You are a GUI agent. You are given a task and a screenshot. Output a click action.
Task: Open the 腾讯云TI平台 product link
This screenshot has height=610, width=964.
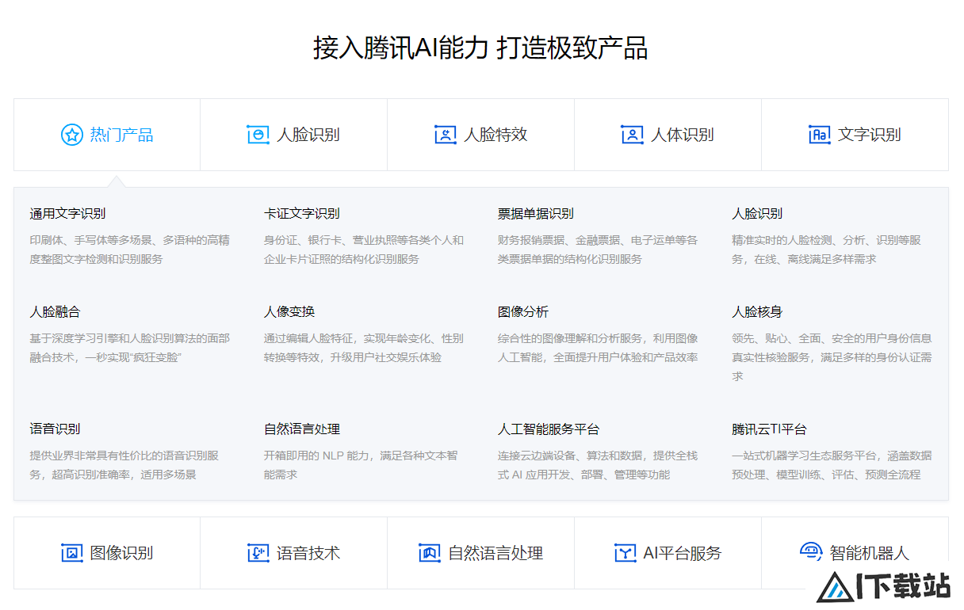click(769, 429)
